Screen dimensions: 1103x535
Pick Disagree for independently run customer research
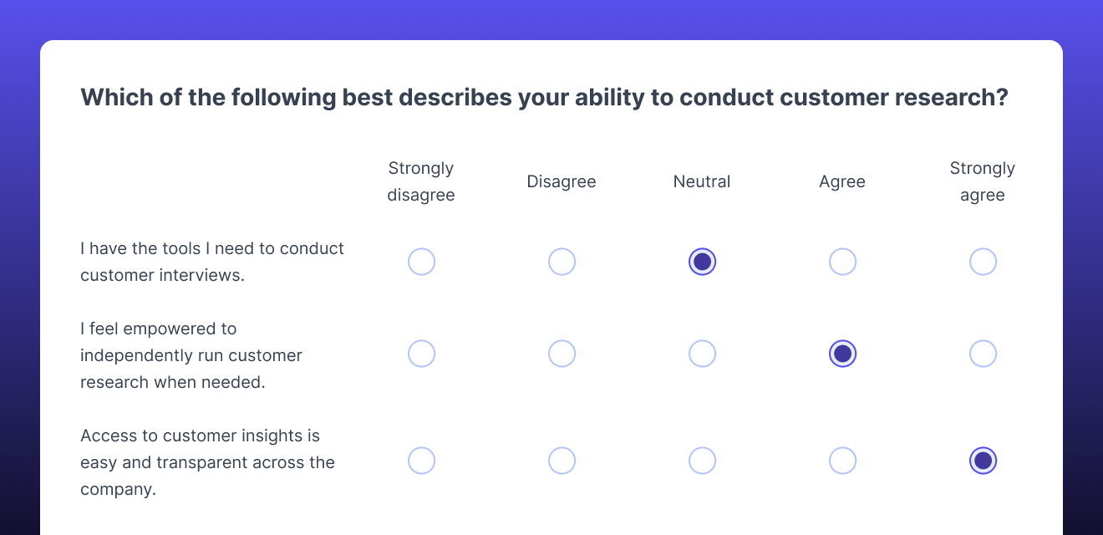point(562,354)
